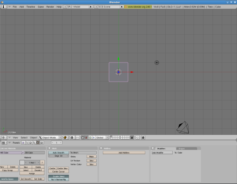Open the Object context panel icon
Viewport: 237px width, 184px height.
coord(34,143)
